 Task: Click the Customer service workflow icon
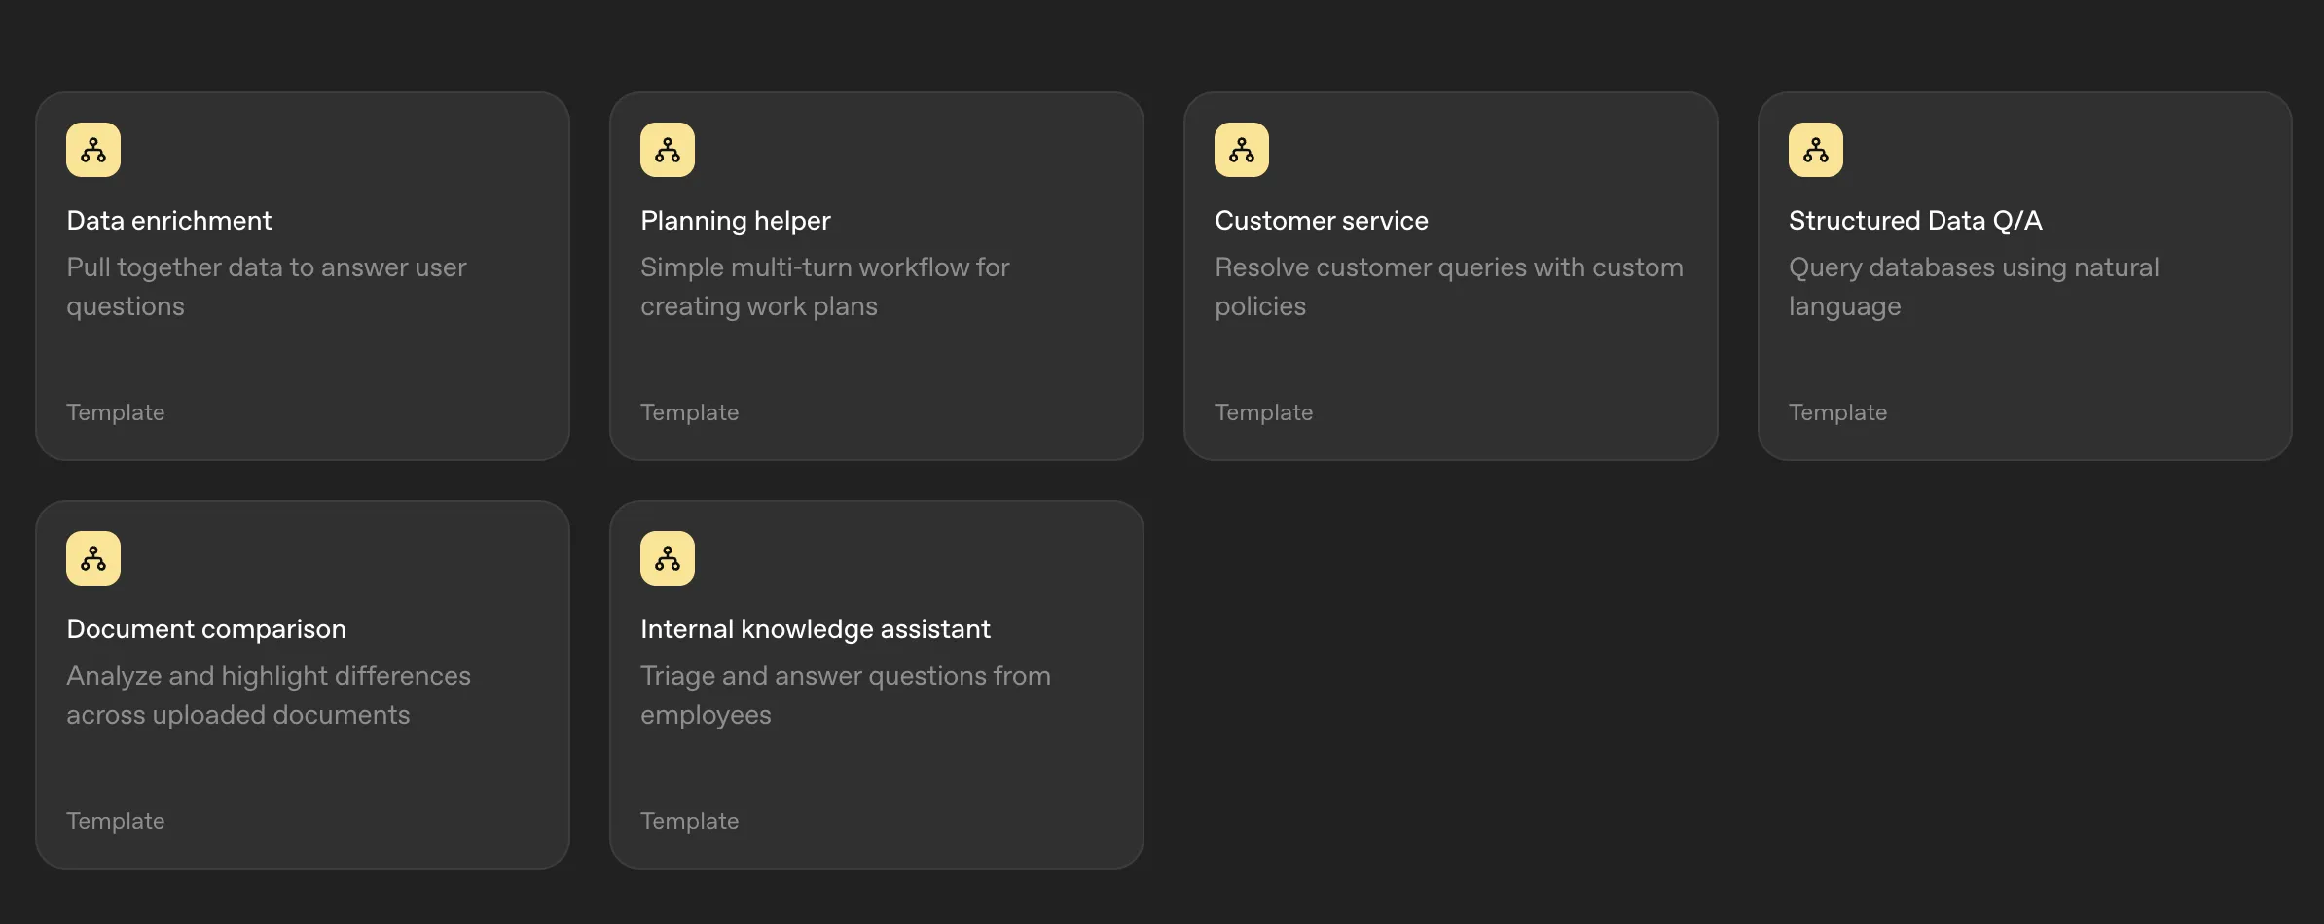point(1241,149)
